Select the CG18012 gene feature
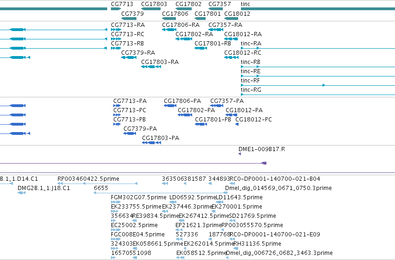The image size is (395, 260). [x=231, y=19]
